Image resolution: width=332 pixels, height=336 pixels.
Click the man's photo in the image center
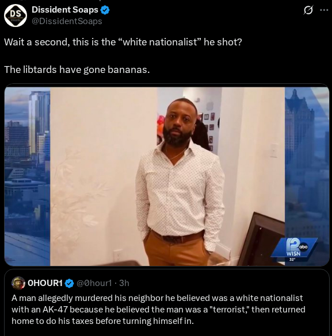(180, 182)
